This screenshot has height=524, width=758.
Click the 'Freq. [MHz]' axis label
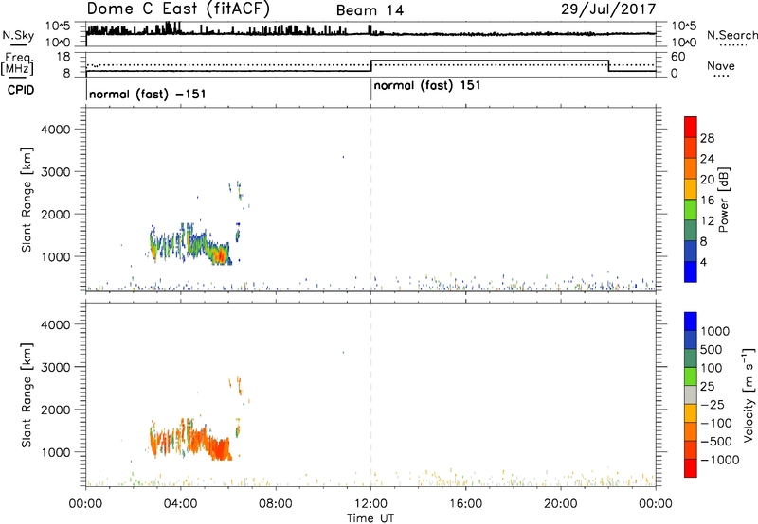(x=18, y=63)
